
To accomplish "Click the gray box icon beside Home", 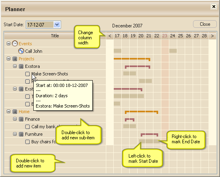I will [x=15, y=112].
